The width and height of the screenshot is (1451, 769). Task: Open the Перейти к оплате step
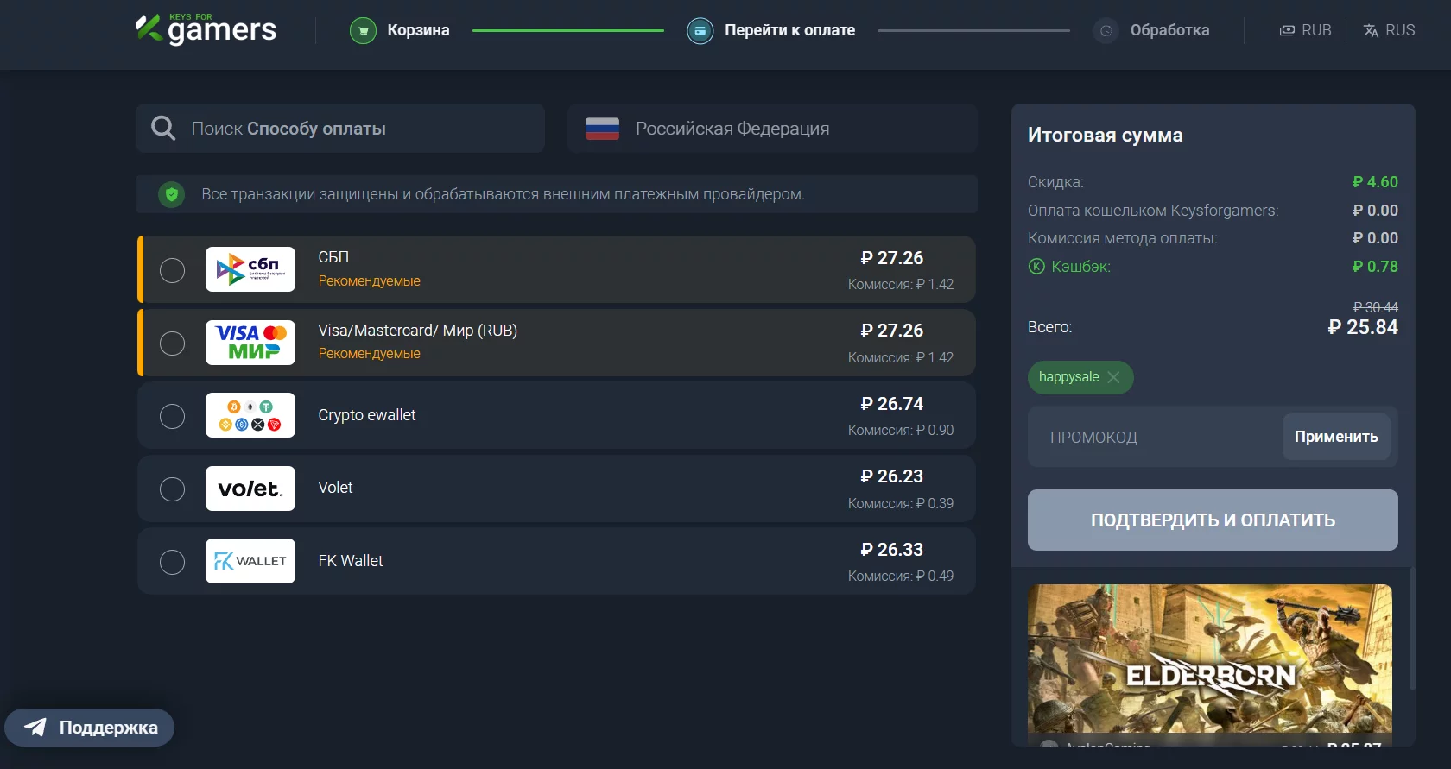click(x=789, y=30)
